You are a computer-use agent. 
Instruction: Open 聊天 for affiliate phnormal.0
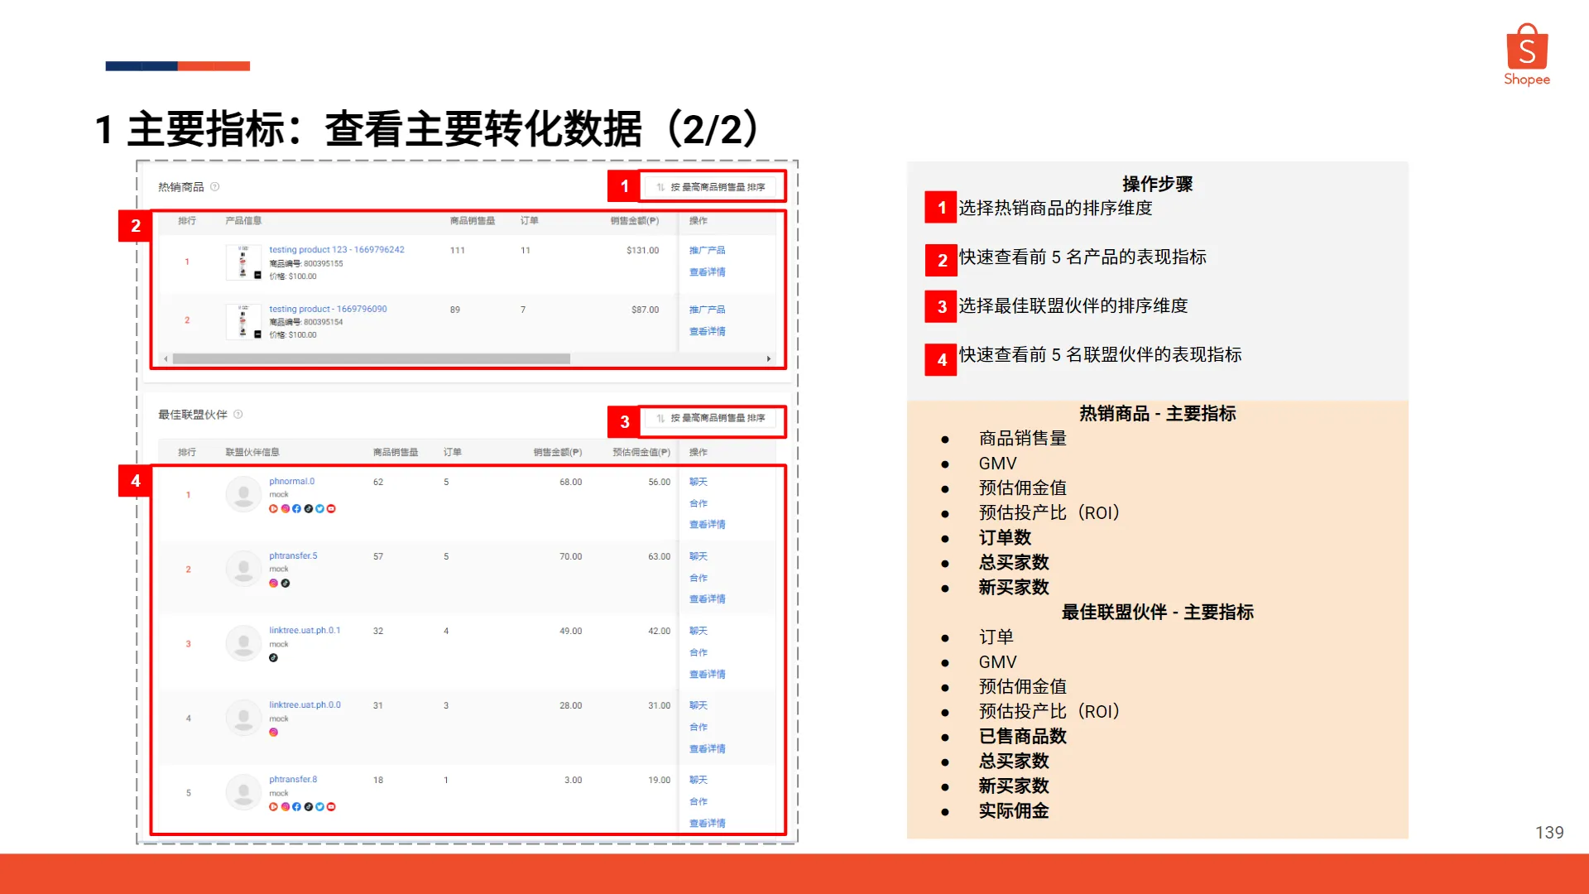[x=698, y=481]
